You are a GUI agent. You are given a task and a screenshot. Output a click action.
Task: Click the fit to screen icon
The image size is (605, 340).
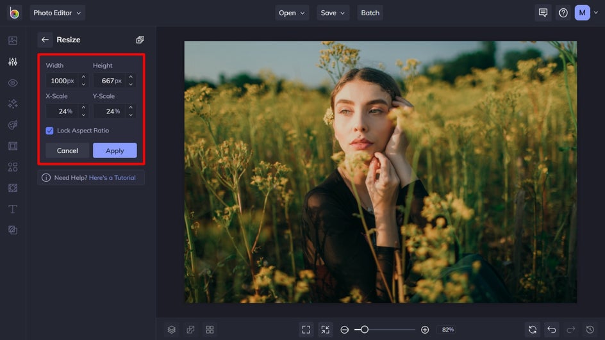pyautogui.click(x=306, y=330)
